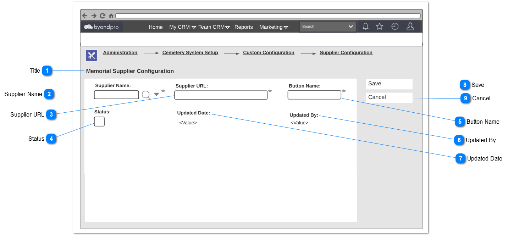Click the Supplier Name search magnifier icon

click(x=146, y=95)
